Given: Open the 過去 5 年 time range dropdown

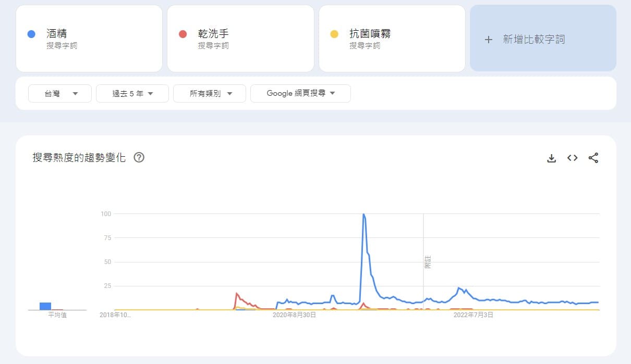Looking at the screenshot, I should [132, 94].
